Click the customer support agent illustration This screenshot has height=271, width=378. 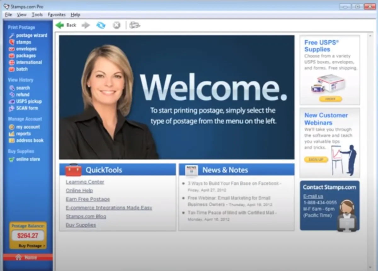[x=347, y=216]
